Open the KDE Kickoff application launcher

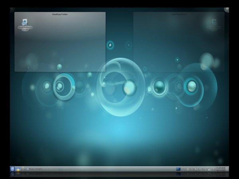click(12, 169)
